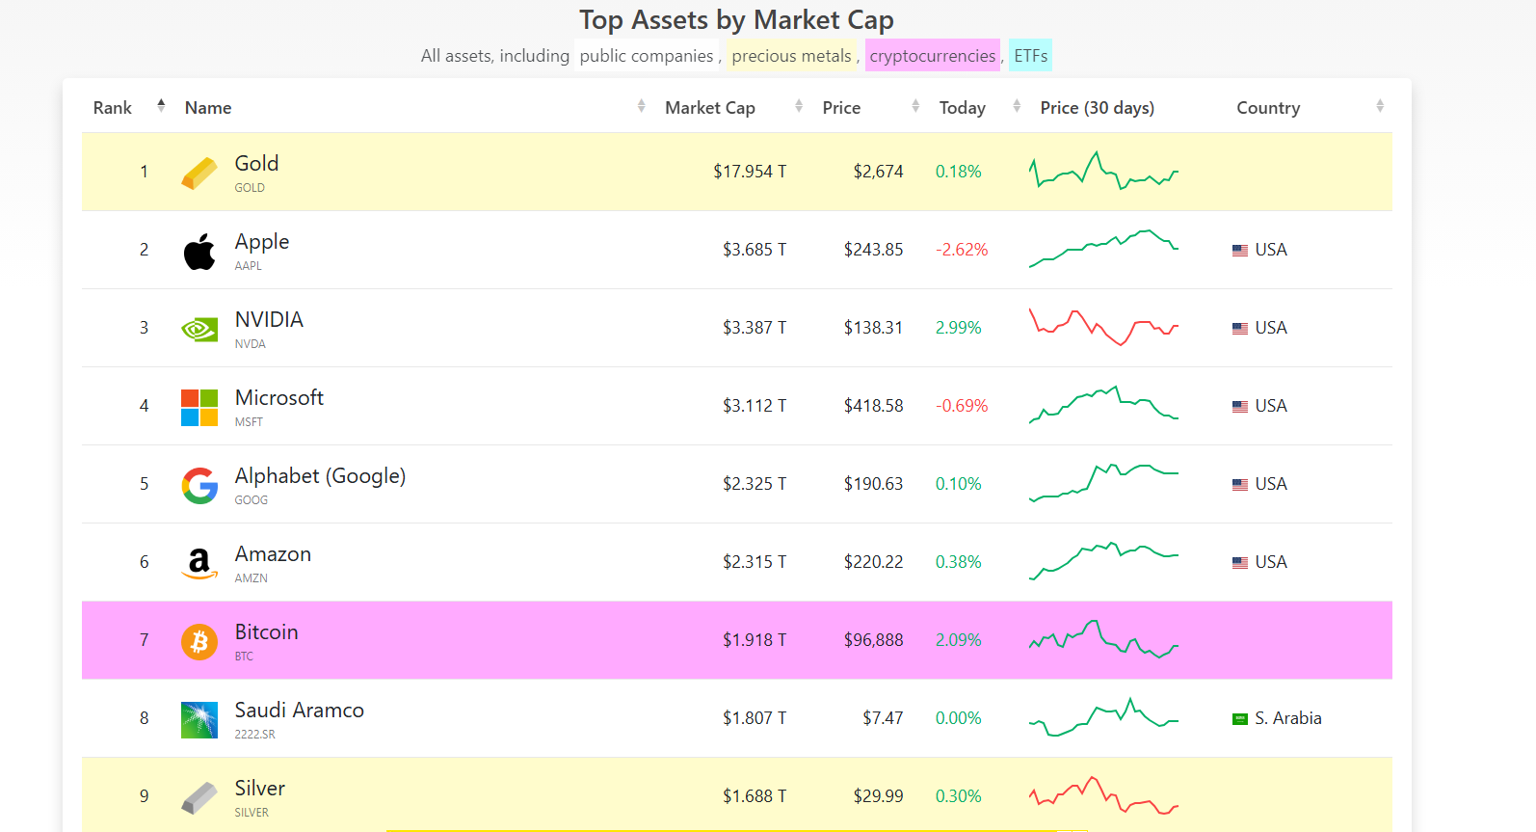This screenshot has width=1536, height=832.
Task: Click Silver's 30-day price chart
Action: 1103,795
